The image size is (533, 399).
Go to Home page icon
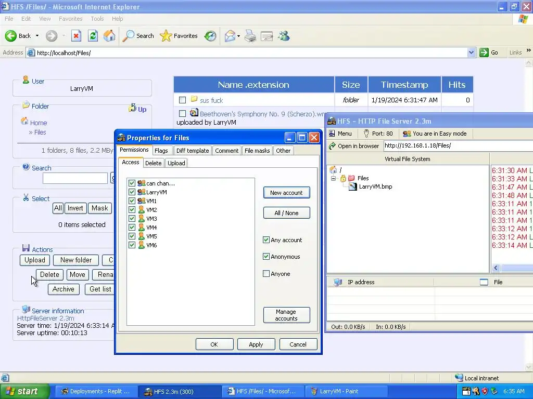[109, 36]
